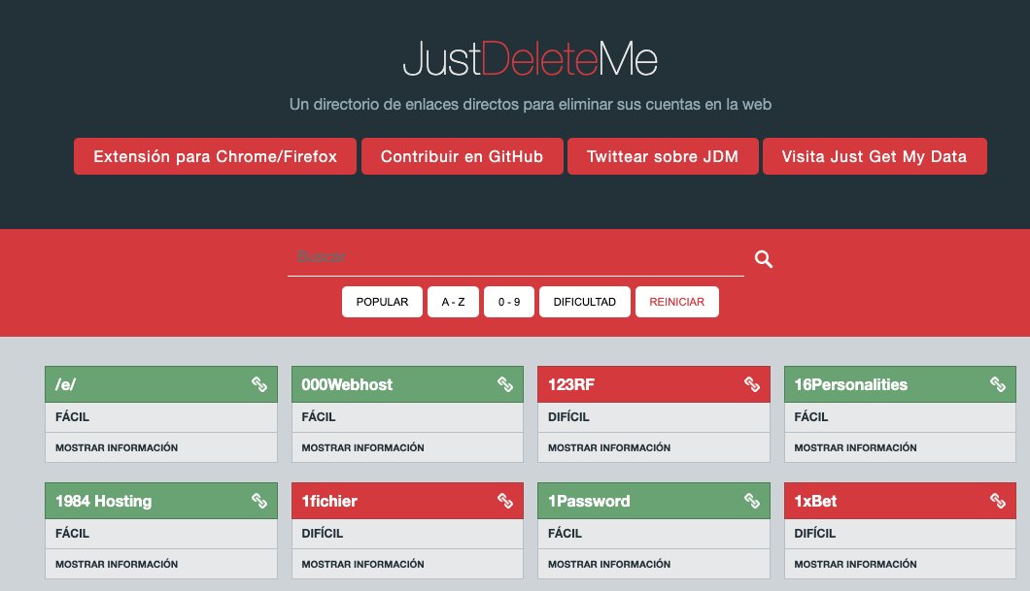Viewport: 1030px width, 591px height.
Task: Open the link icon on /e/ card
Action: [x=259, y=384]
